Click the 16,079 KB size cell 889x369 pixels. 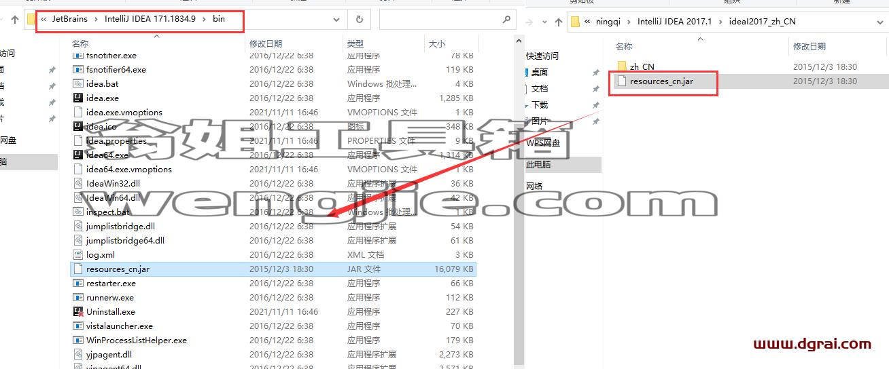pos(453,269)
